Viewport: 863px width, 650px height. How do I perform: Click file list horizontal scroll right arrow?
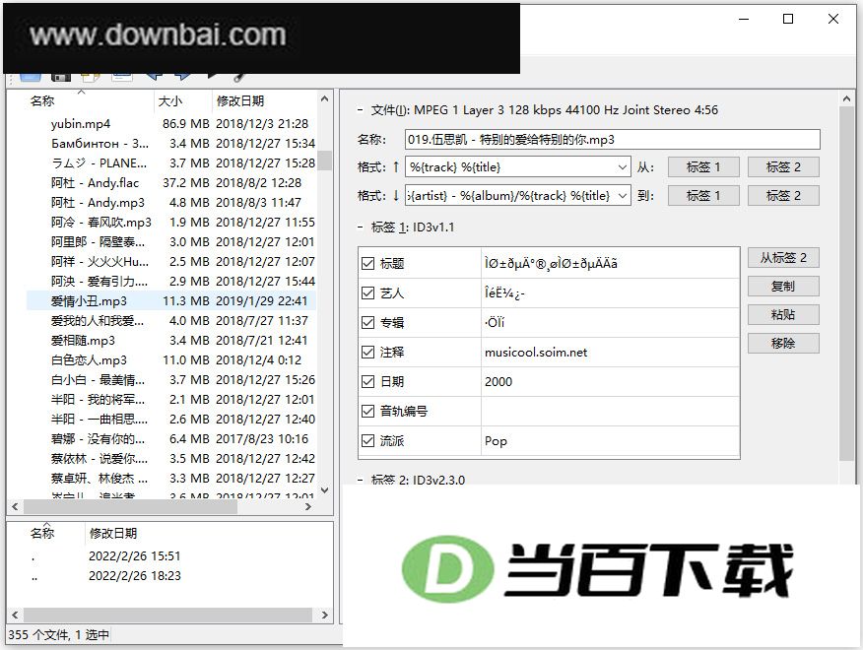(x=308, y=506)
